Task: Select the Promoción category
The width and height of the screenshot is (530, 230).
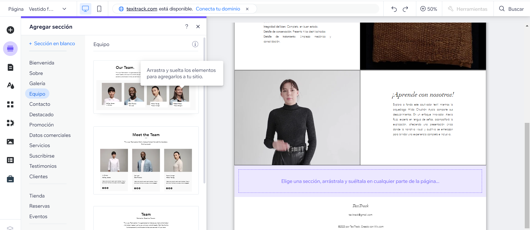Action: pos(41,125)
